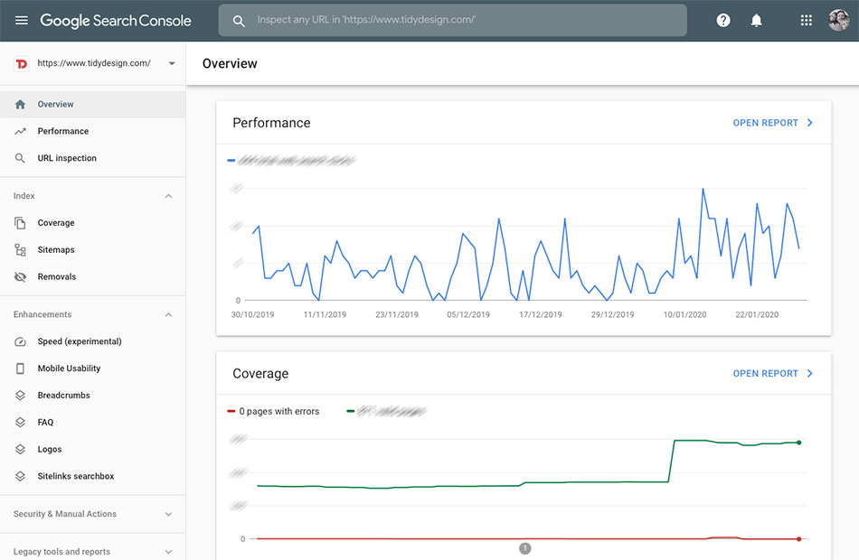Click the blue Performance legend marker
This screenshot has height=560, width=859.
click(x=231, y=161)
